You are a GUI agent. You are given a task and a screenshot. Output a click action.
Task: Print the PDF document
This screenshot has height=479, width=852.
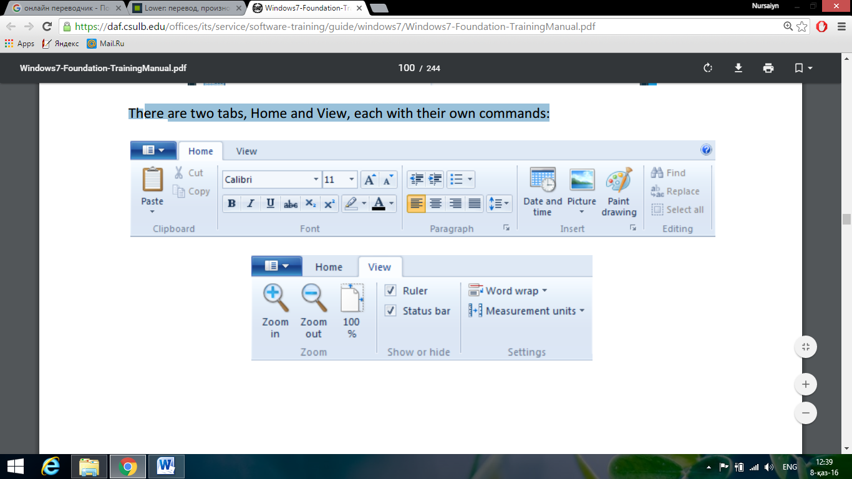pyautogui.click(x=768, y=68)
